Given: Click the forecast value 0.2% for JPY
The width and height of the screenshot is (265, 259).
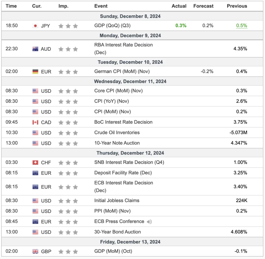Looking at the screenshot, I should [x=208, y=26].
